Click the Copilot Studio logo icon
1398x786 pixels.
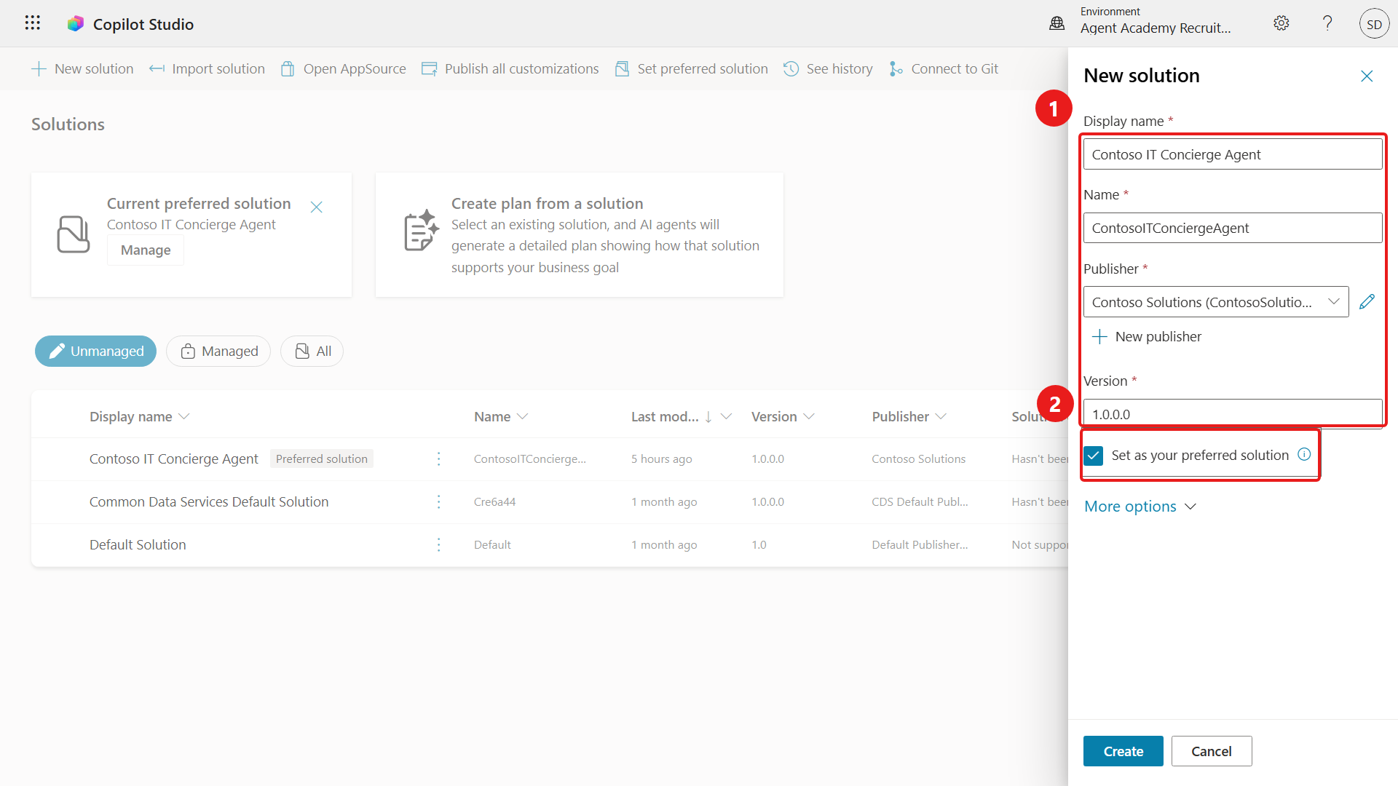[75, 24]
